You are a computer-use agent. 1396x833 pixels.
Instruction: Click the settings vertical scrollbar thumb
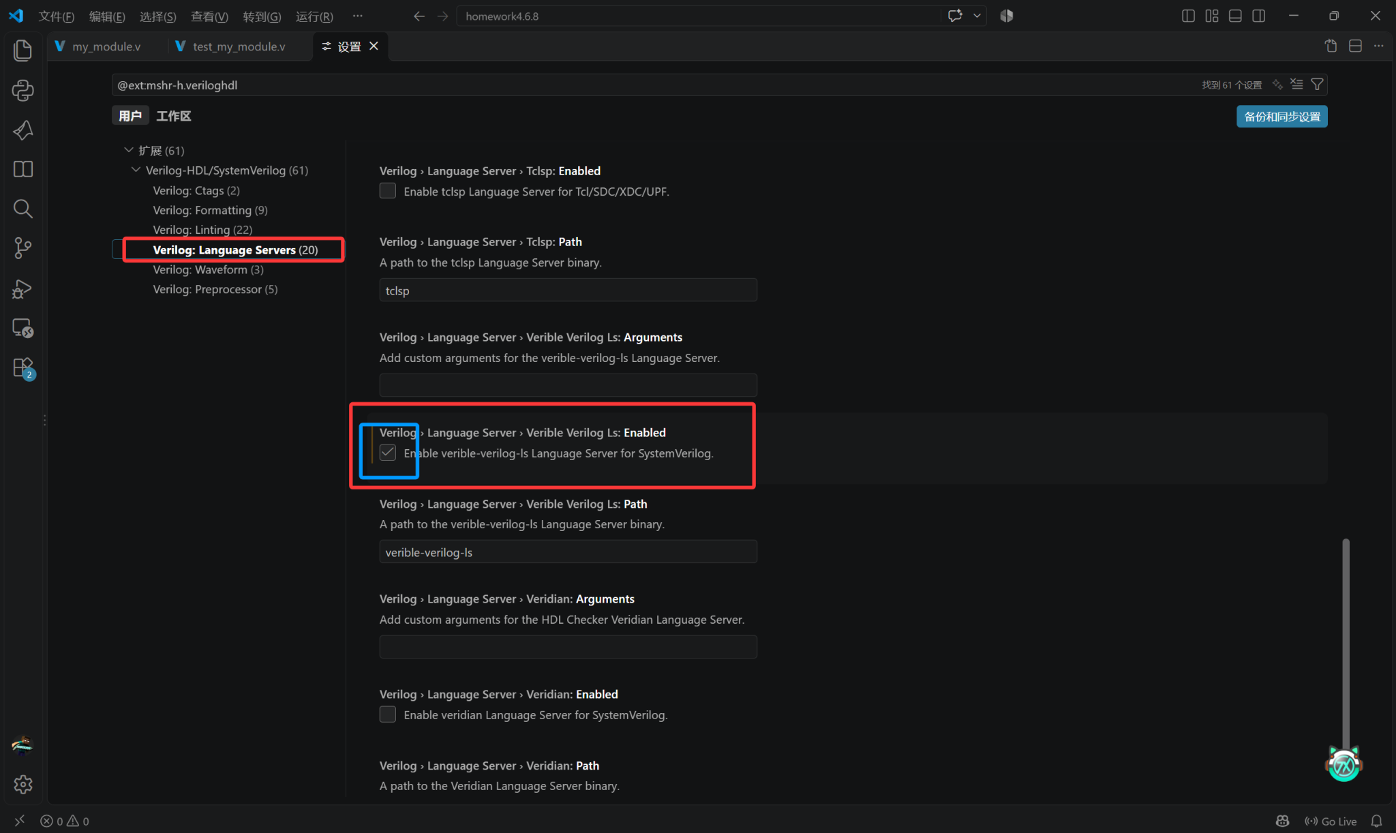tap(1346, 646)
